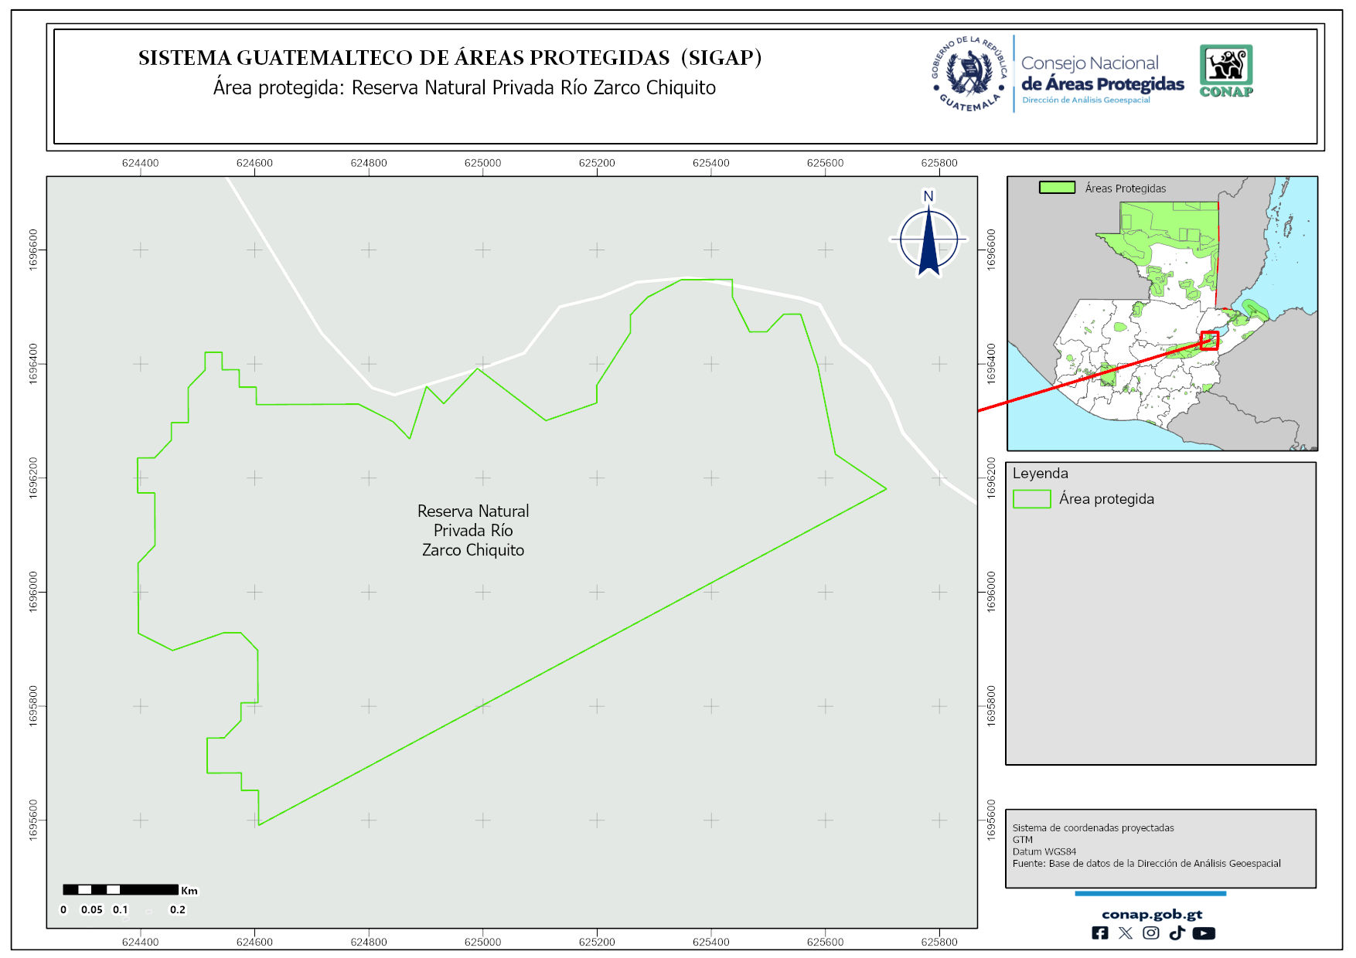Click the Leyenda panel heading
Screen dimensions: 1356x958
click(1040, 474)
